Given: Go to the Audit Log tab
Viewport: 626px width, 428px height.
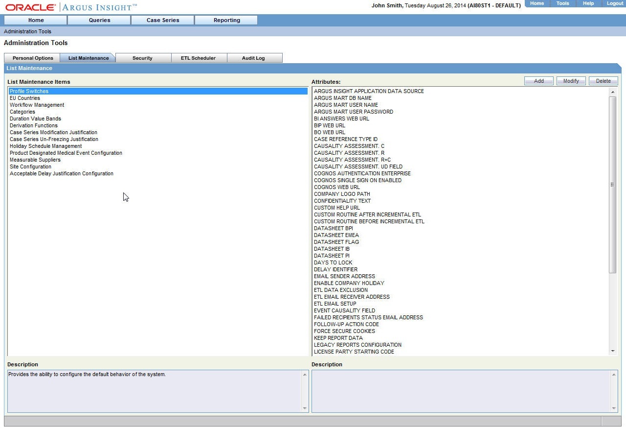Looking at the screenshot, I should tap(253, 58).
